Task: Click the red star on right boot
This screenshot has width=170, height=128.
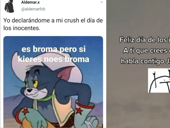Action: click(x=79, y=111)
